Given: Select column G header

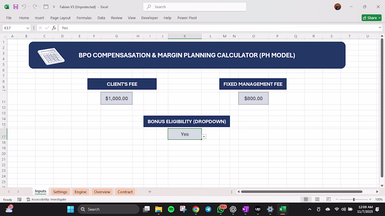Looking at the screenshot, I should (x=117, y=36).
